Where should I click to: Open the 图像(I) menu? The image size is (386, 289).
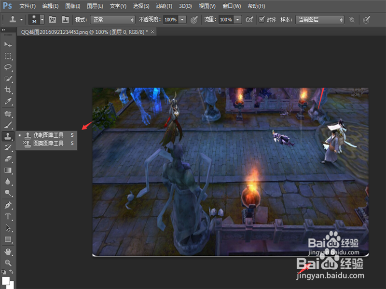click(x=73, y=6)
